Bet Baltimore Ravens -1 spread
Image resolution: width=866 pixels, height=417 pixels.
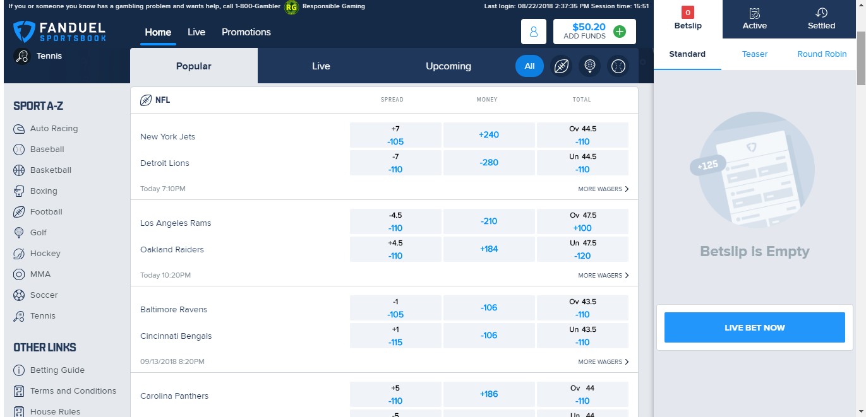point(395,308)
